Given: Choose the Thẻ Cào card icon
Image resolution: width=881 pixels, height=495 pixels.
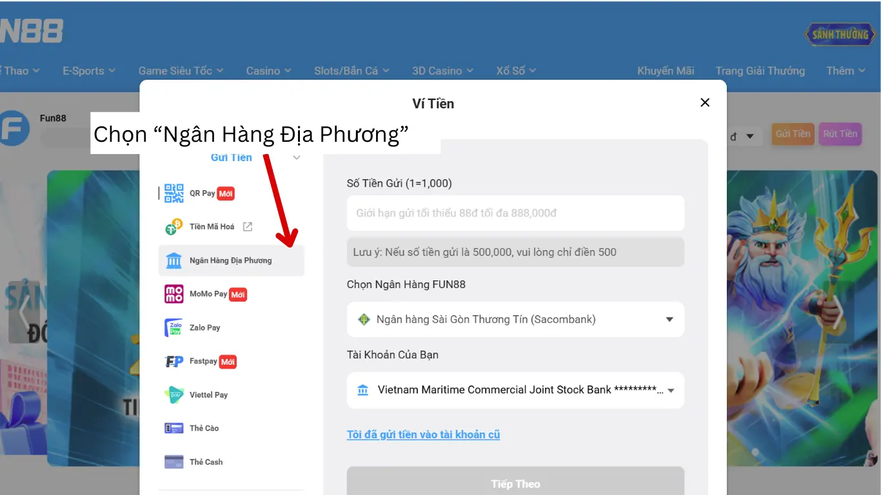Looking at the screenshot, I should [x=174, y=429].
